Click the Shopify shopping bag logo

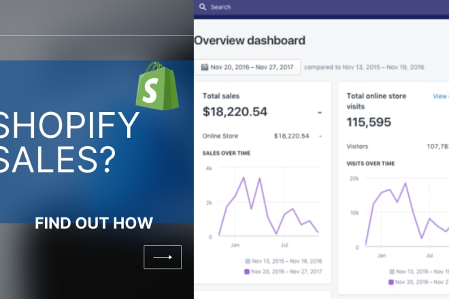[x=157, y=86]
